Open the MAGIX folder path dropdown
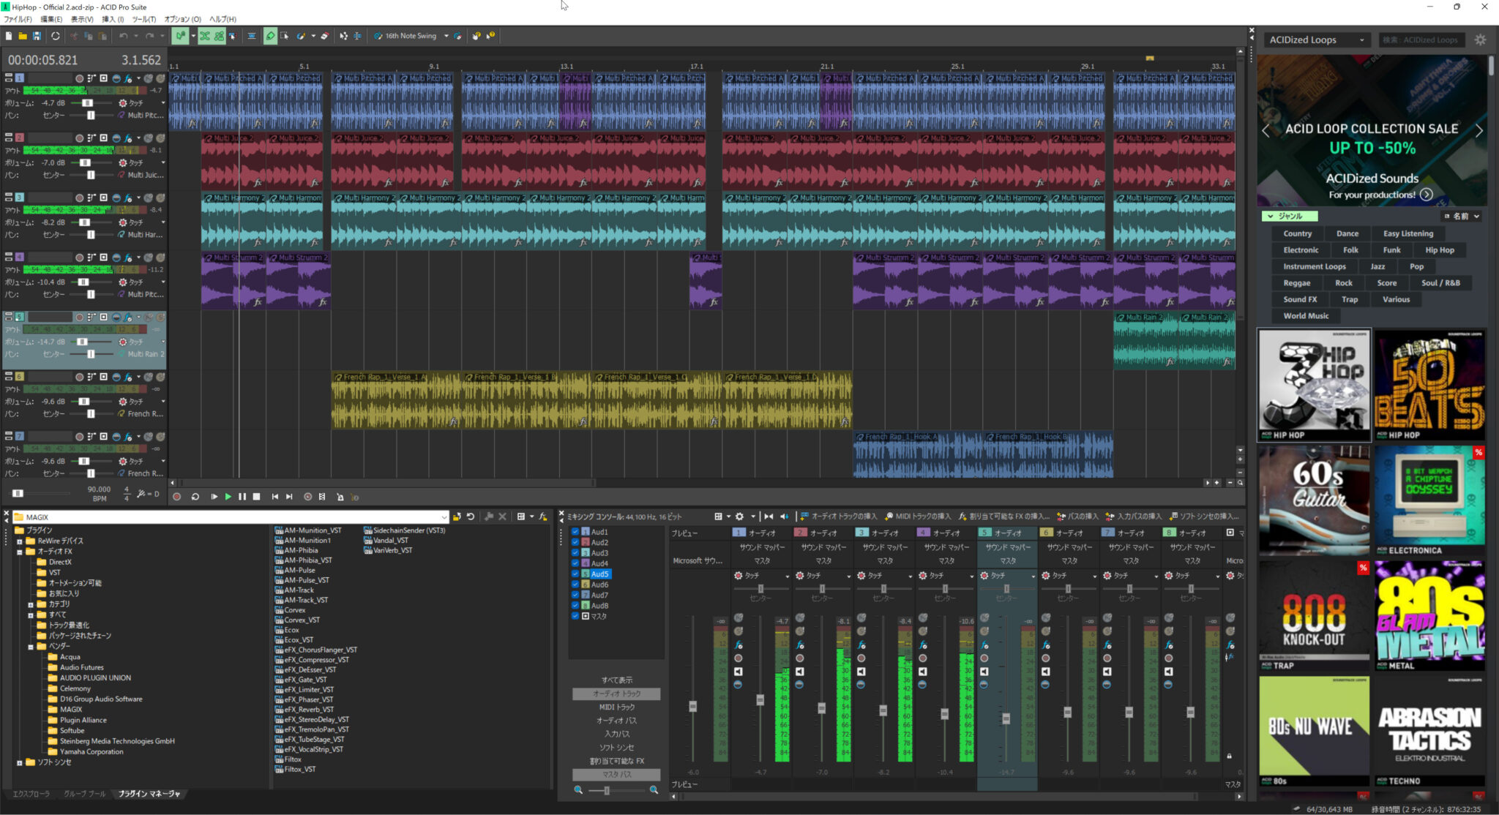The image size is (1499, 815). click(444, 517)
